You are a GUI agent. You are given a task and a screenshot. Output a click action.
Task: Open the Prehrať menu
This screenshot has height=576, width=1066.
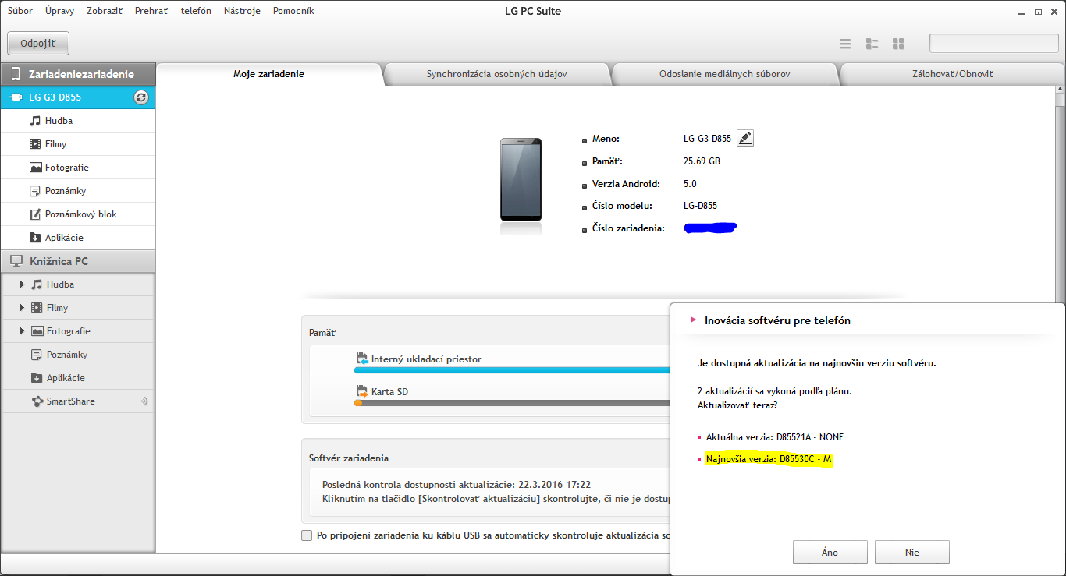pyautogui.click(x=151, y=11)
